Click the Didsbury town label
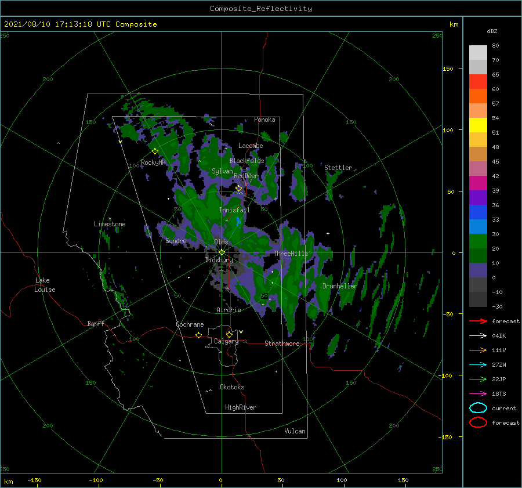This screenshot has width=522, height=488. click(219, 260)
